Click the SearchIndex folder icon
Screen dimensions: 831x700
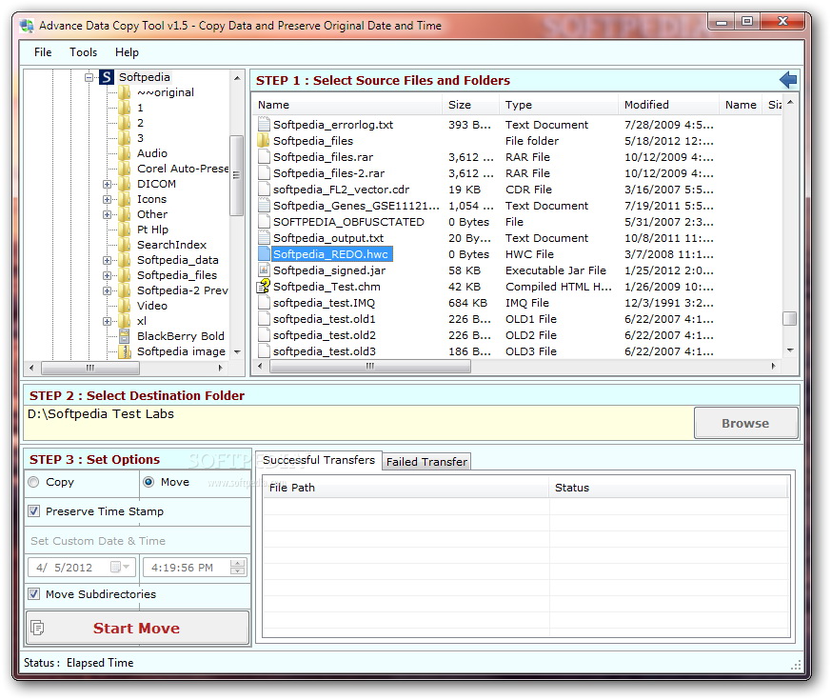point(125,245)
